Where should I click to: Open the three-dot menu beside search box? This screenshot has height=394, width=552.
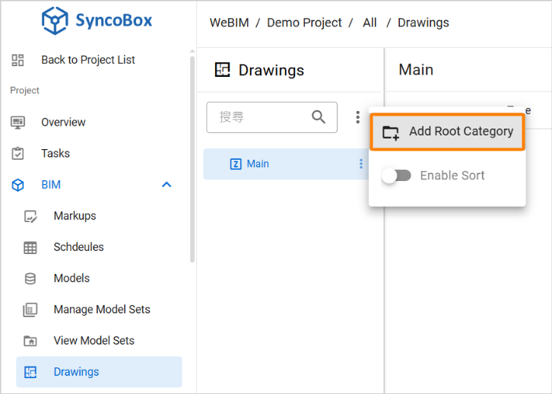coord(357,117)
